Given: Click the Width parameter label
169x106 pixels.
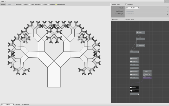Looking at the screenshot, I should tap(121, 8).
